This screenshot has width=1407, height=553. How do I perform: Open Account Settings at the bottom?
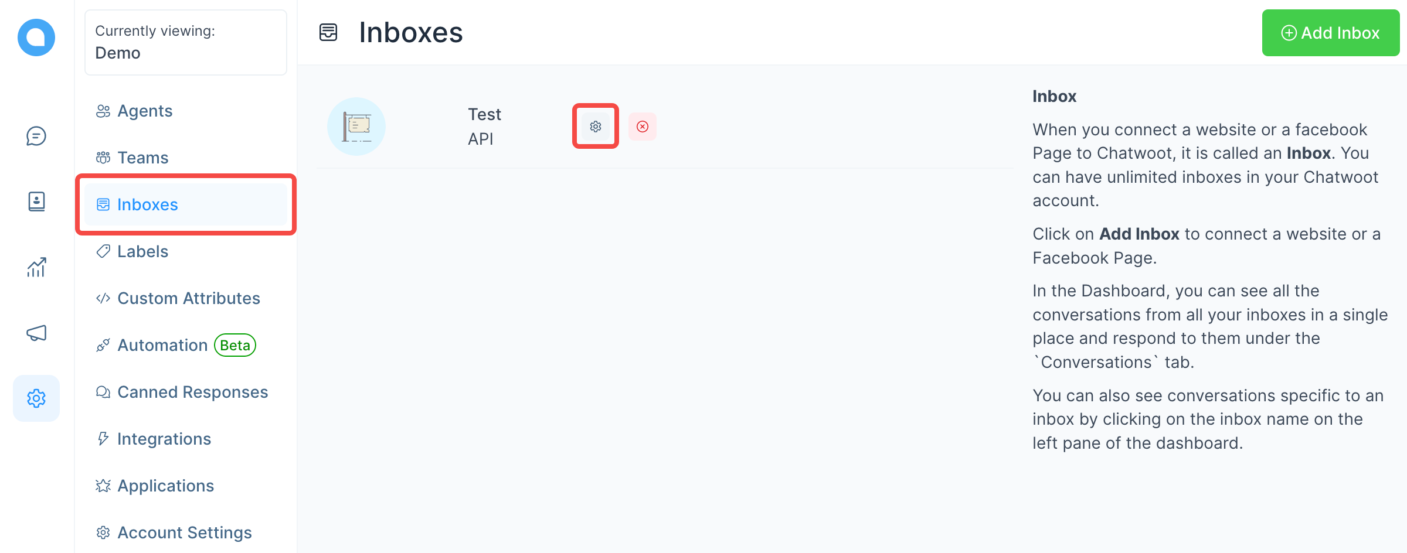[x=184, y=532]
